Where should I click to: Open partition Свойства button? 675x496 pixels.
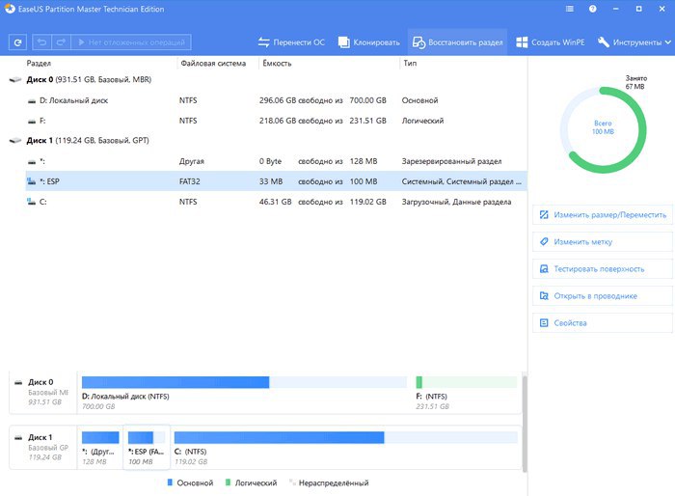[x=603, y=322]
